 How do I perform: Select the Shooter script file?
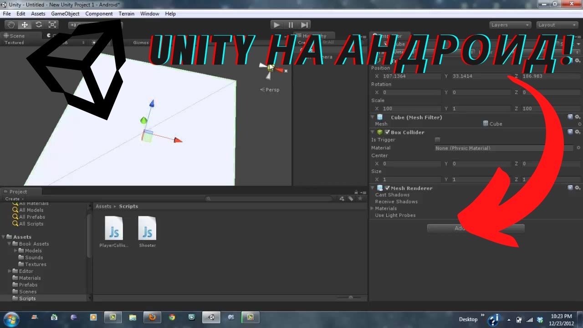pyautogui.click(x=148, y=231)
